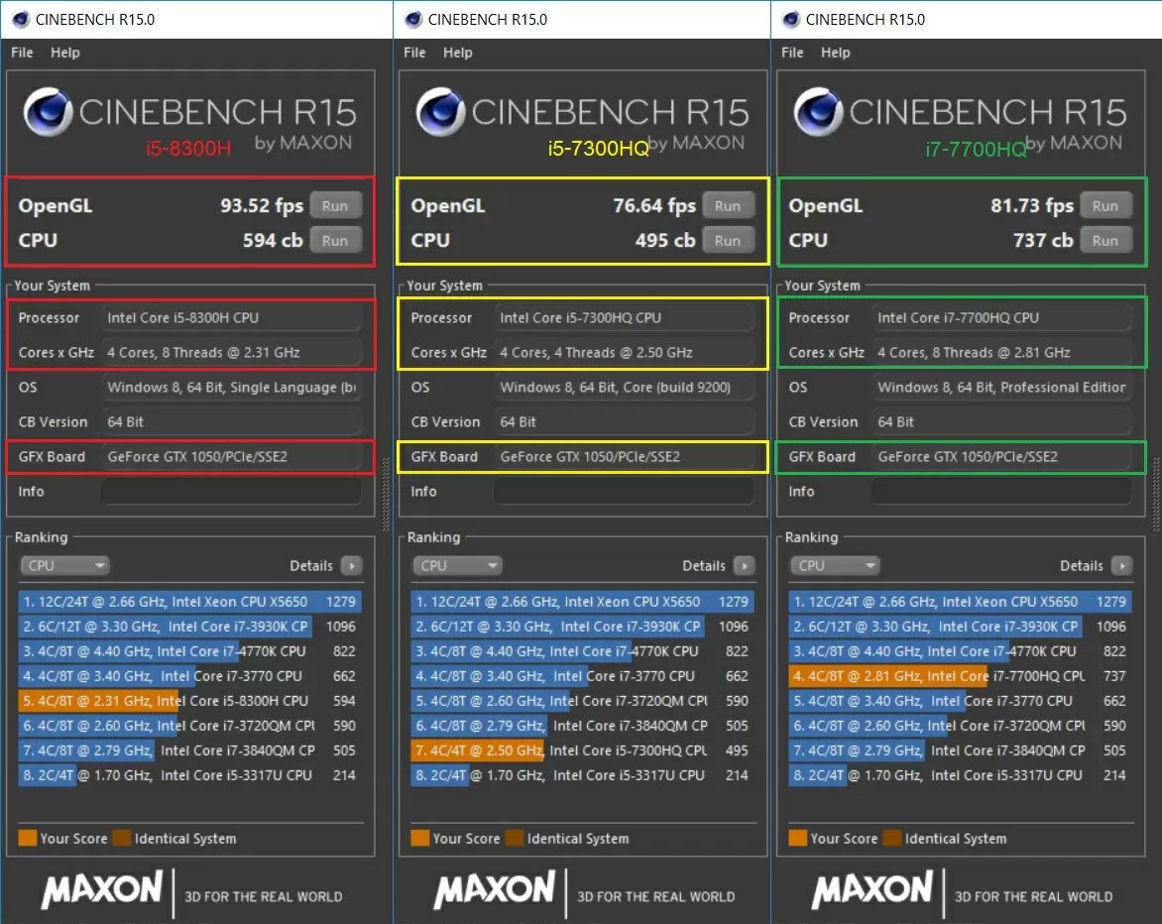Select orange i5-7300HQ ranking row scoring 495

(x=582, y=751)
